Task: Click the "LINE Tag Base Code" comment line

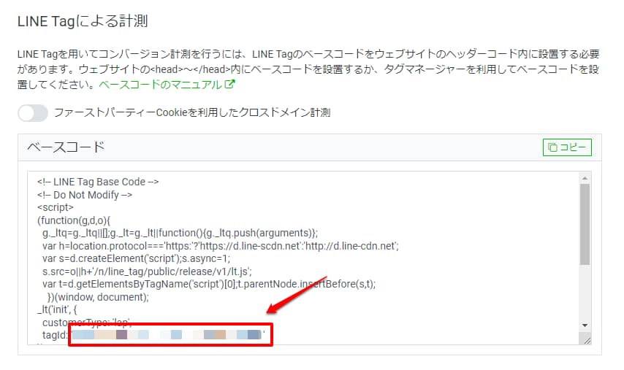Action: click(x=98, y=182)
